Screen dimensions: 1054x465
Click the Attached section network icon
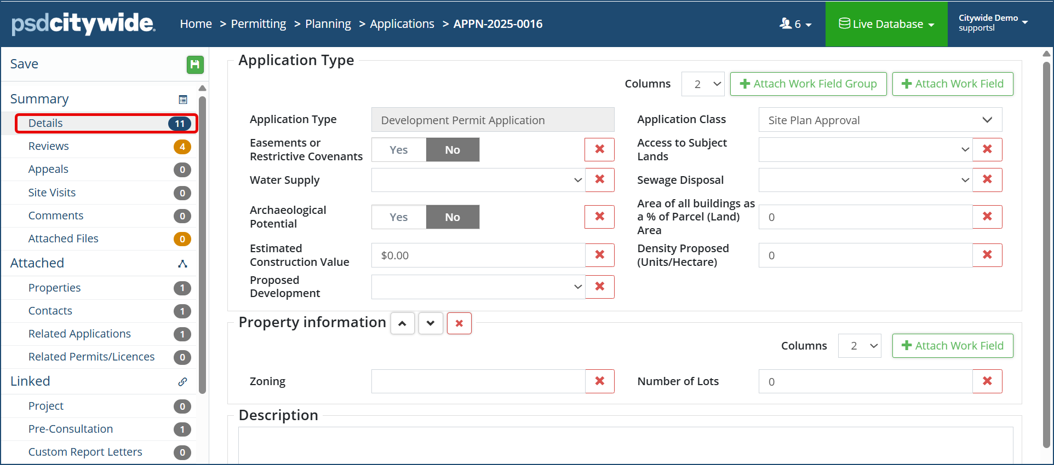point(183,264)
